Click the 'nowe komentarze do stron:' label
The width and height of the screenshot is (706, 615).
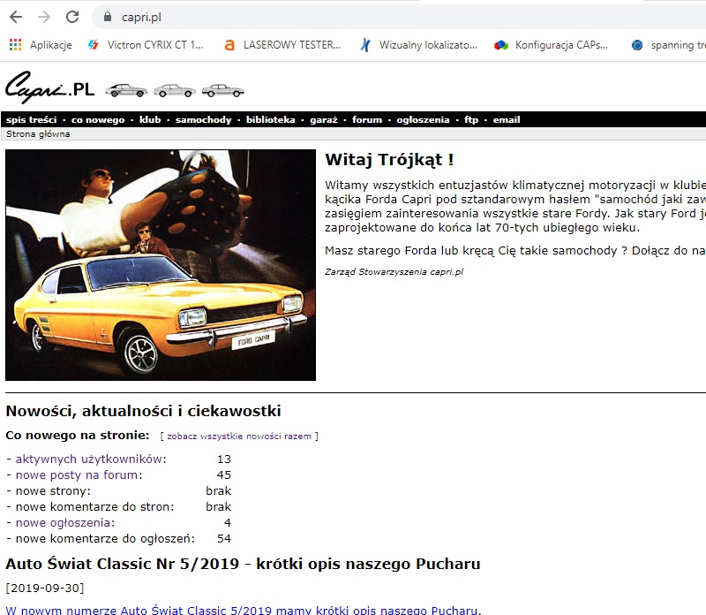click(x=95, y=507)
